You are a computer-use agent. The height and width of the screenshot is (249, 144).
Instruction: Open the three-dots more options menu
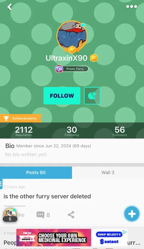pyautogui.click(x=131, y=7)
